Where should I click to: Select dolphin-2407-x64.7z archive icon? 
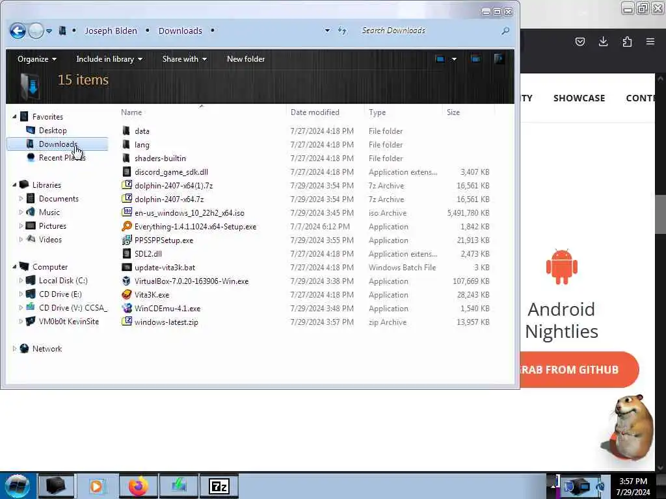point(127,199)
